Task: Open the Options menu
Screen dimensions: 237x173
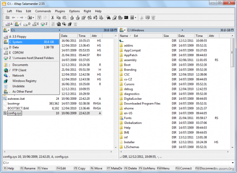Action: 74,11
